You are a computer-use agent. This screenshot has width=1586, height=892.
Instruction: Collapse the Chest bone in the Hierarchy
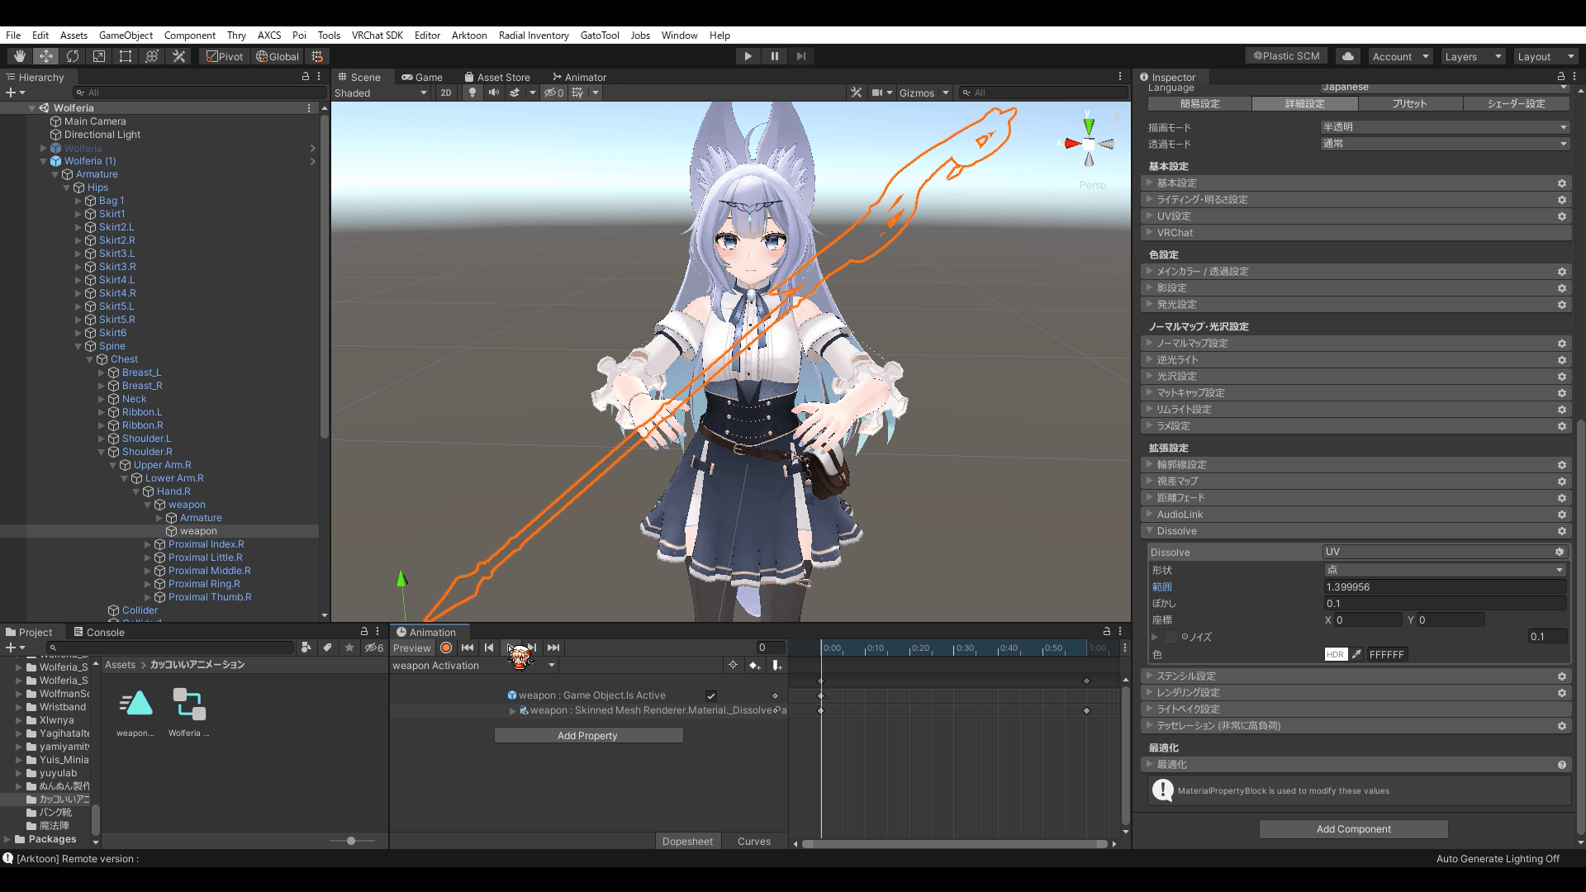pyautogui.click(x=90, y=359)
